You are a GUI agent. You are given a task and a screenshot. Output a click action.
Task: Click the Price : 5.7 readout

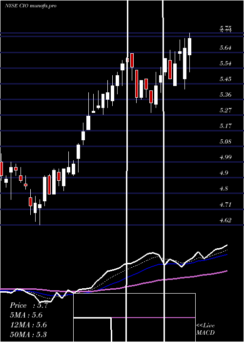coord(29,305)
